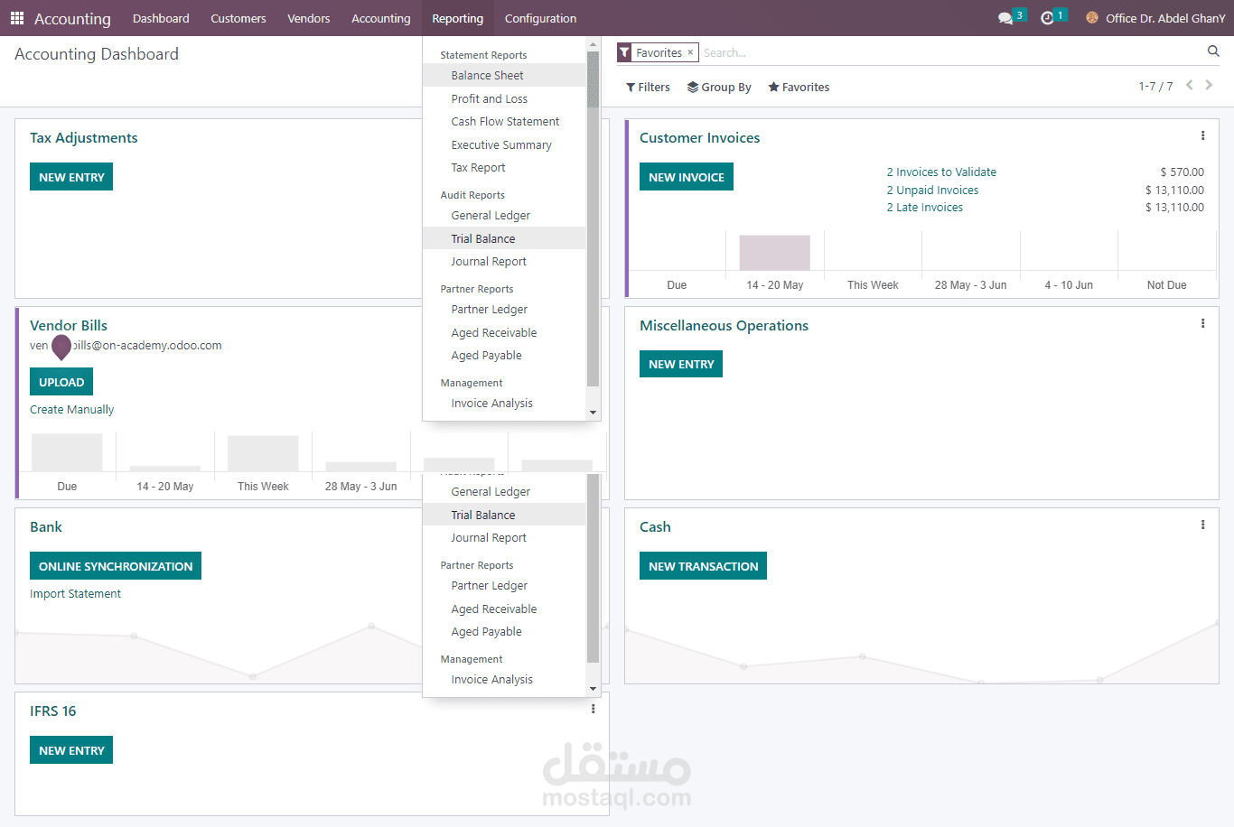
Task: Open the activities clock icon
Action: (1047, 18)
